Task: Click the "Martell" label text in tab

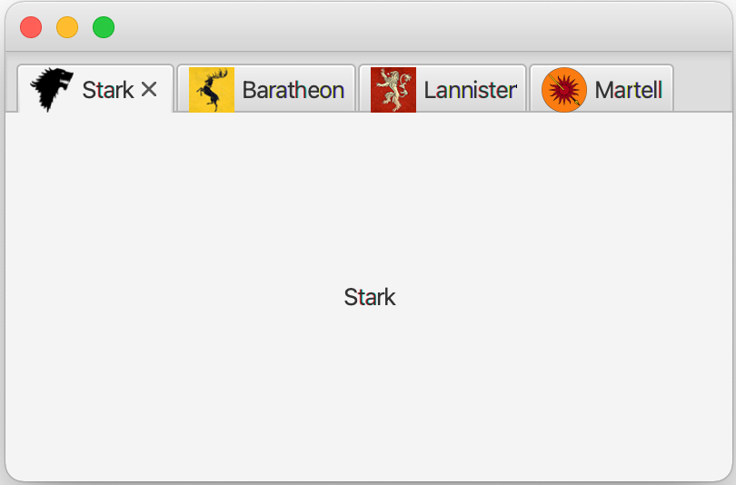Action: pos(629,90)
